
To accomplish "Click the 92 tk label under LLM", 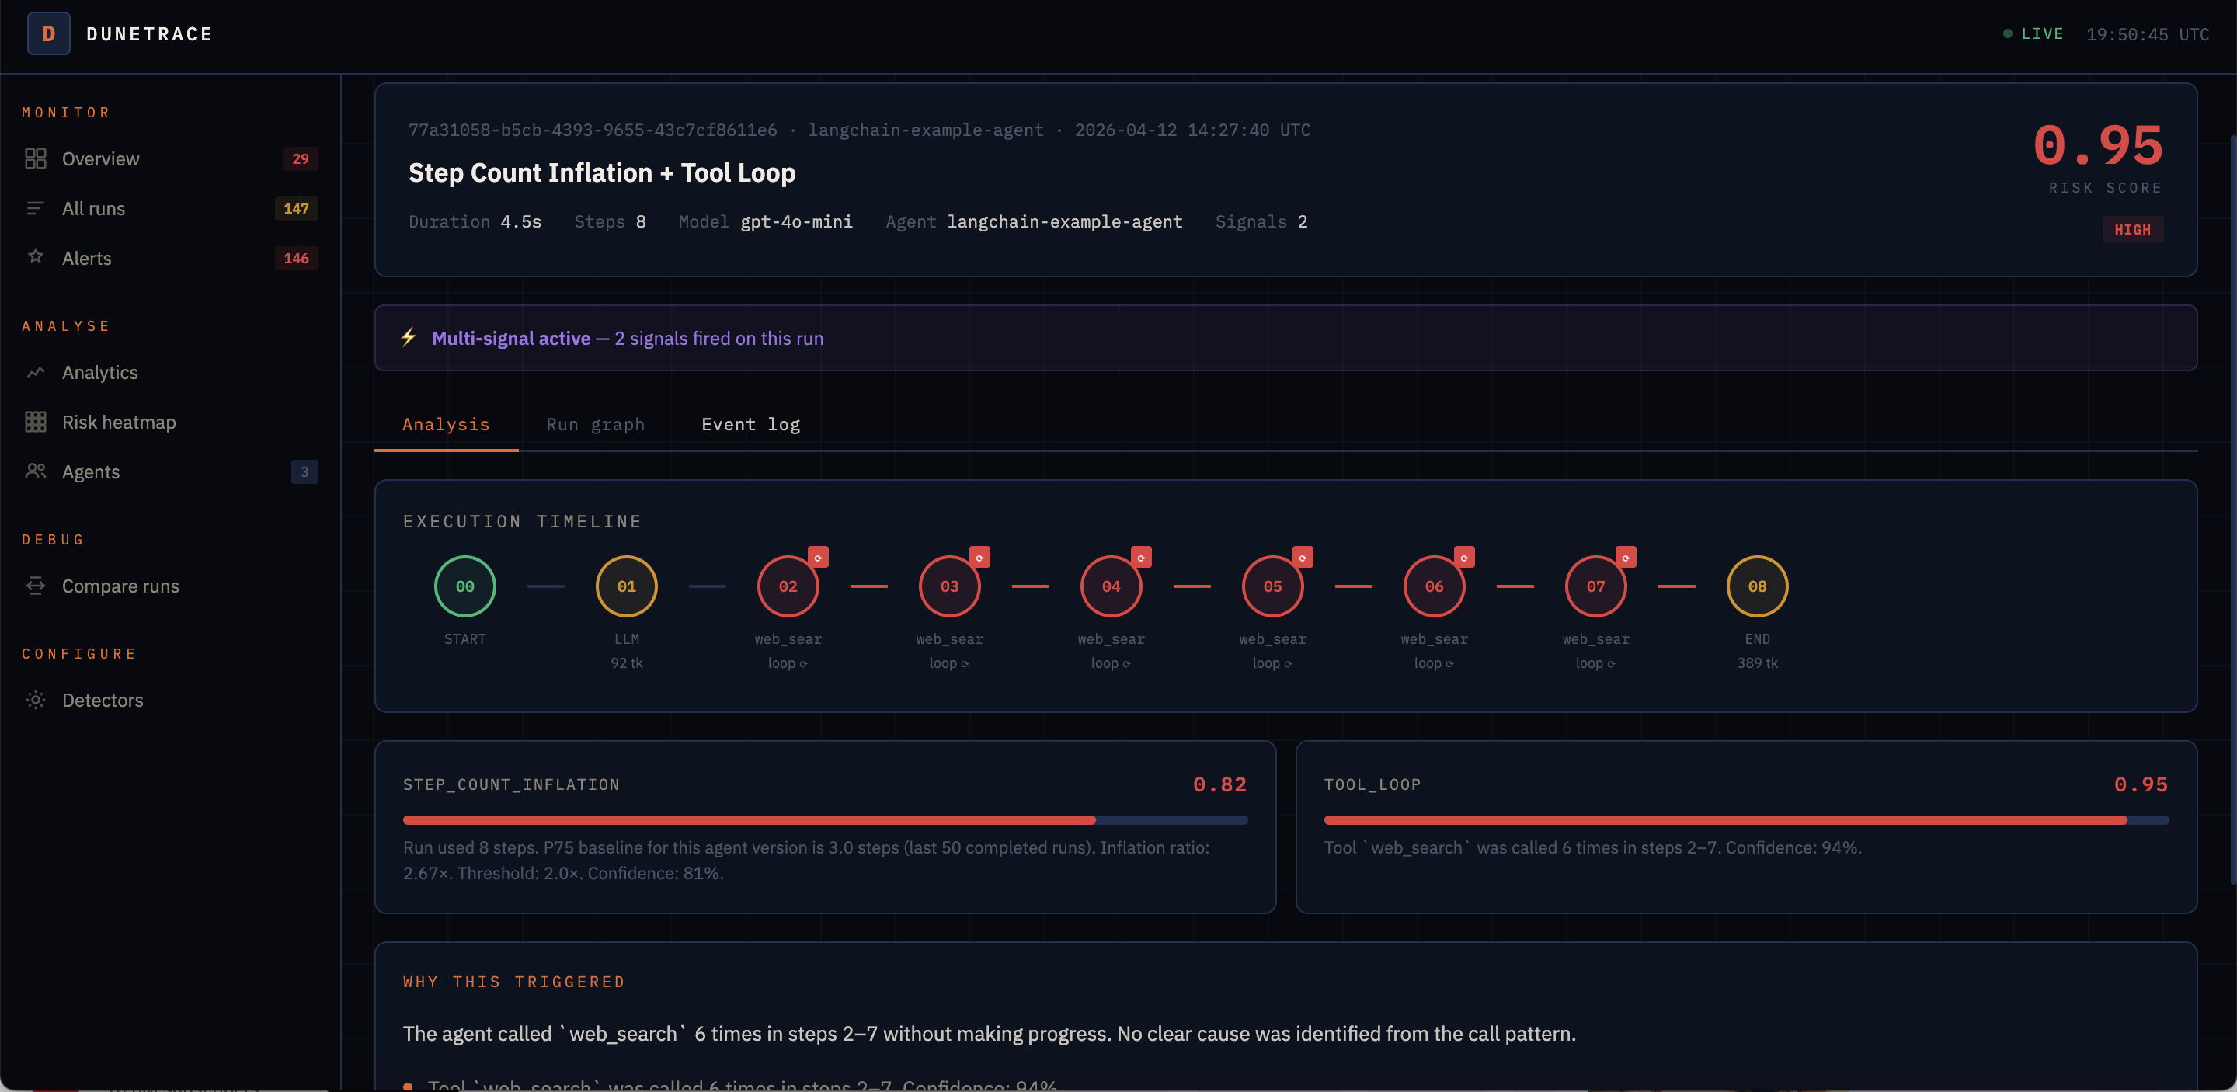I will (x=627, y=663).
